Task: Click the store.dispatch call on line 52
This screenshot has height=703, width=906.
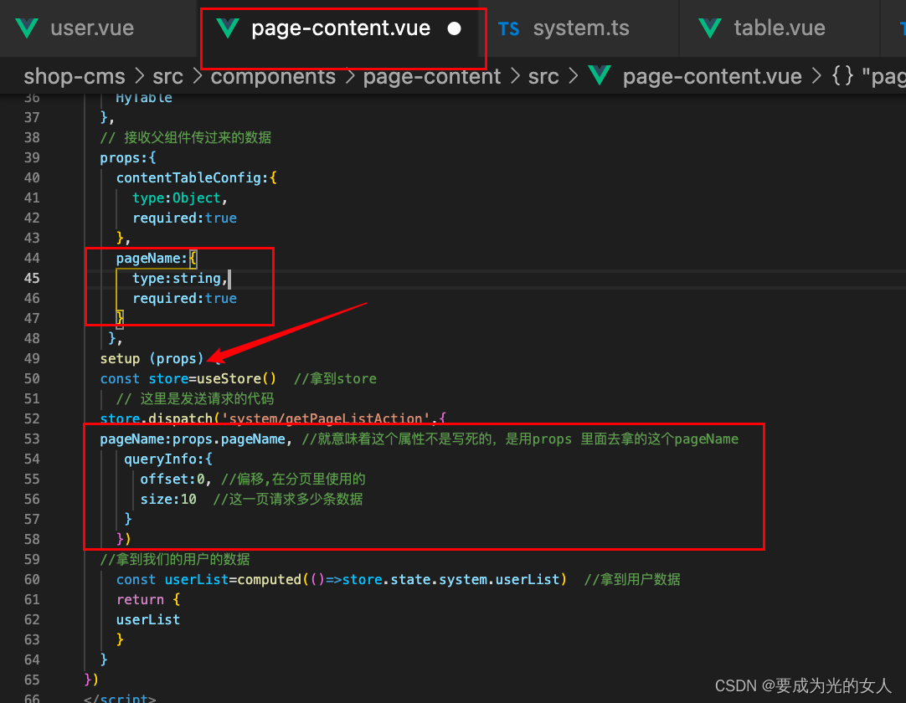Action: (273, 418)
